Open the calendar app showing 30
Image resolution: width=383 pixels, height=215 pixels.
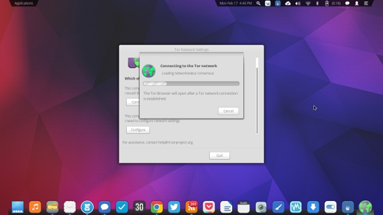tap(139, 207)
